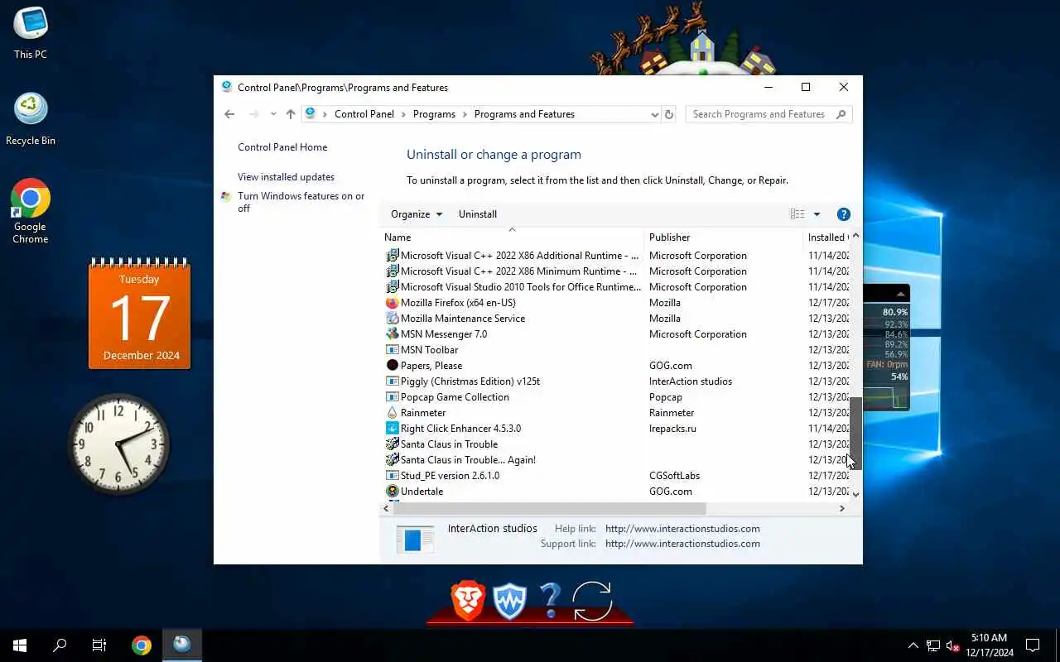
Task: Click the Rainmeter droplet icon
Action: [393, 413]
